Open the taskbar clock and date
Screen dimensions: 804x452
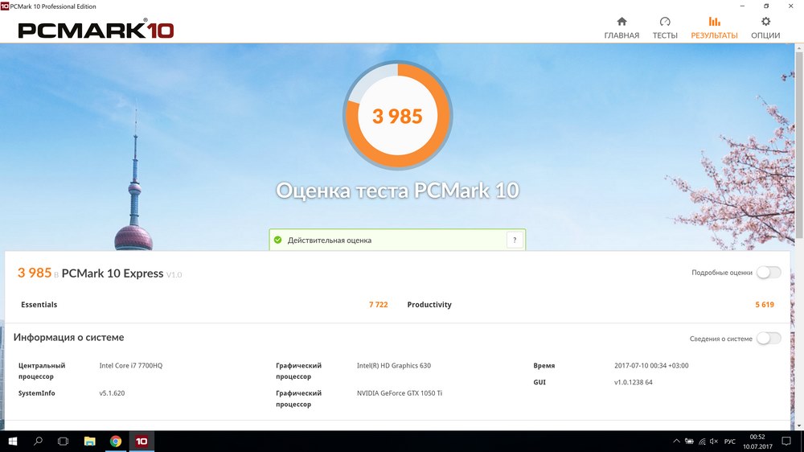point(757,442)
